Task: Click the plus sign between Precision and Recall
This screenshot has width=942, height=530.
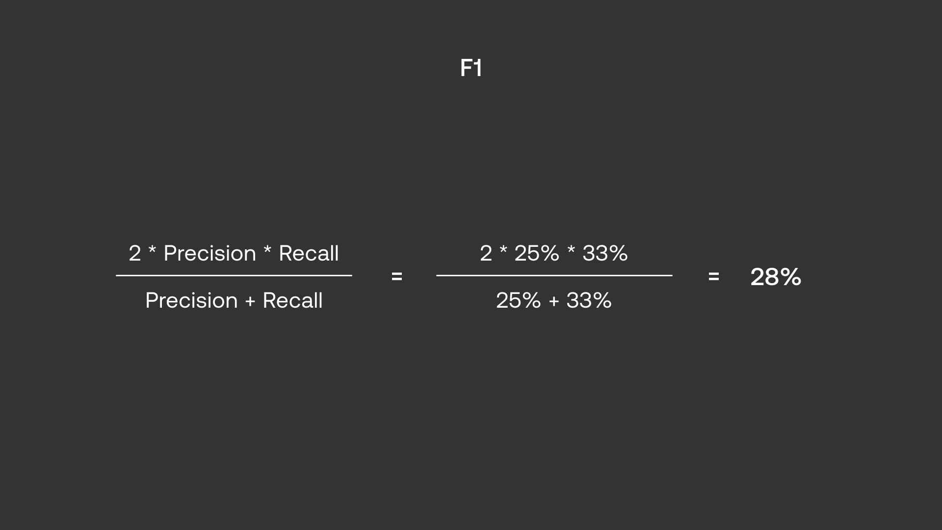Action: pos(250,301)
